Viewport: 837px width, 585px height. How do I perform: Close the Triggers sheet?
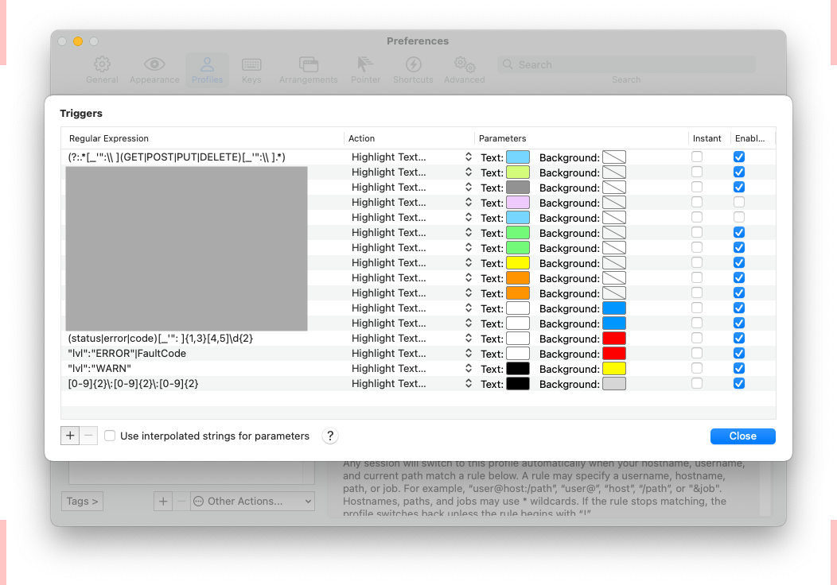pos(742,436)
